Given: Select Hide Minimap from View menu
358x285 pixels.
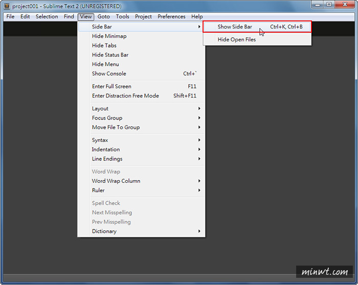Looking at the screenshot, I should pos(141,36).
